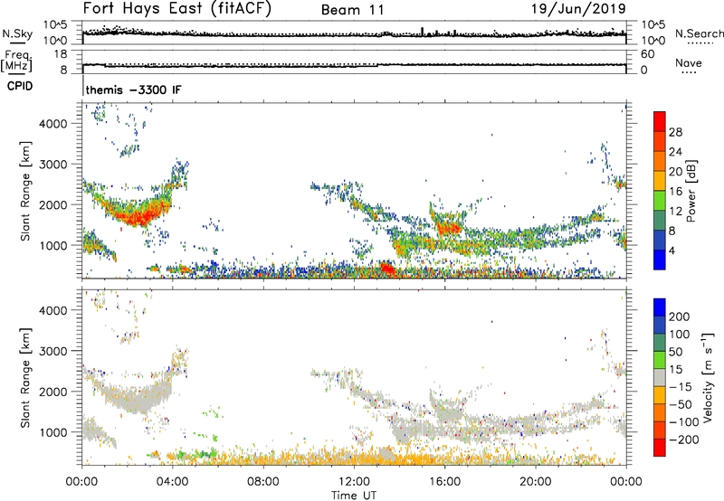Click the power panel's "Slant Range [km]" label

coord(25,191)
